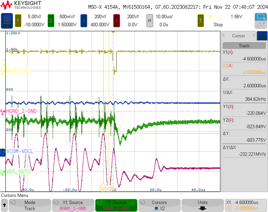Screen dimensions: 268x212
Task: Click the X2 cursor marker handle
Action: 109,188
